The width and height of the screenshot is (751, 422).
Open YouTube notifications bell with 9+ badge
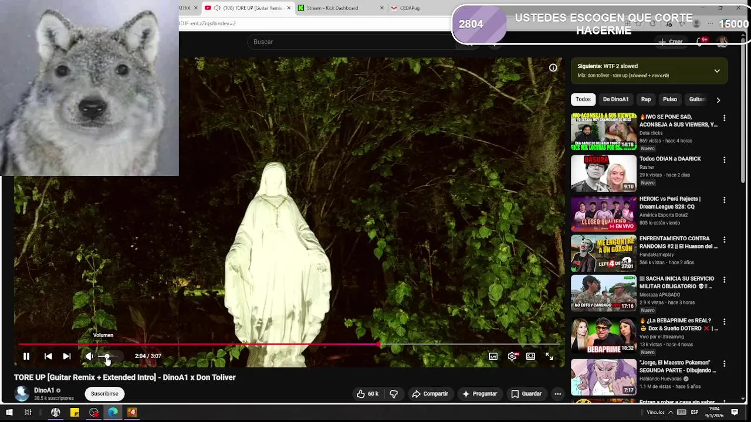click(701, 42)
